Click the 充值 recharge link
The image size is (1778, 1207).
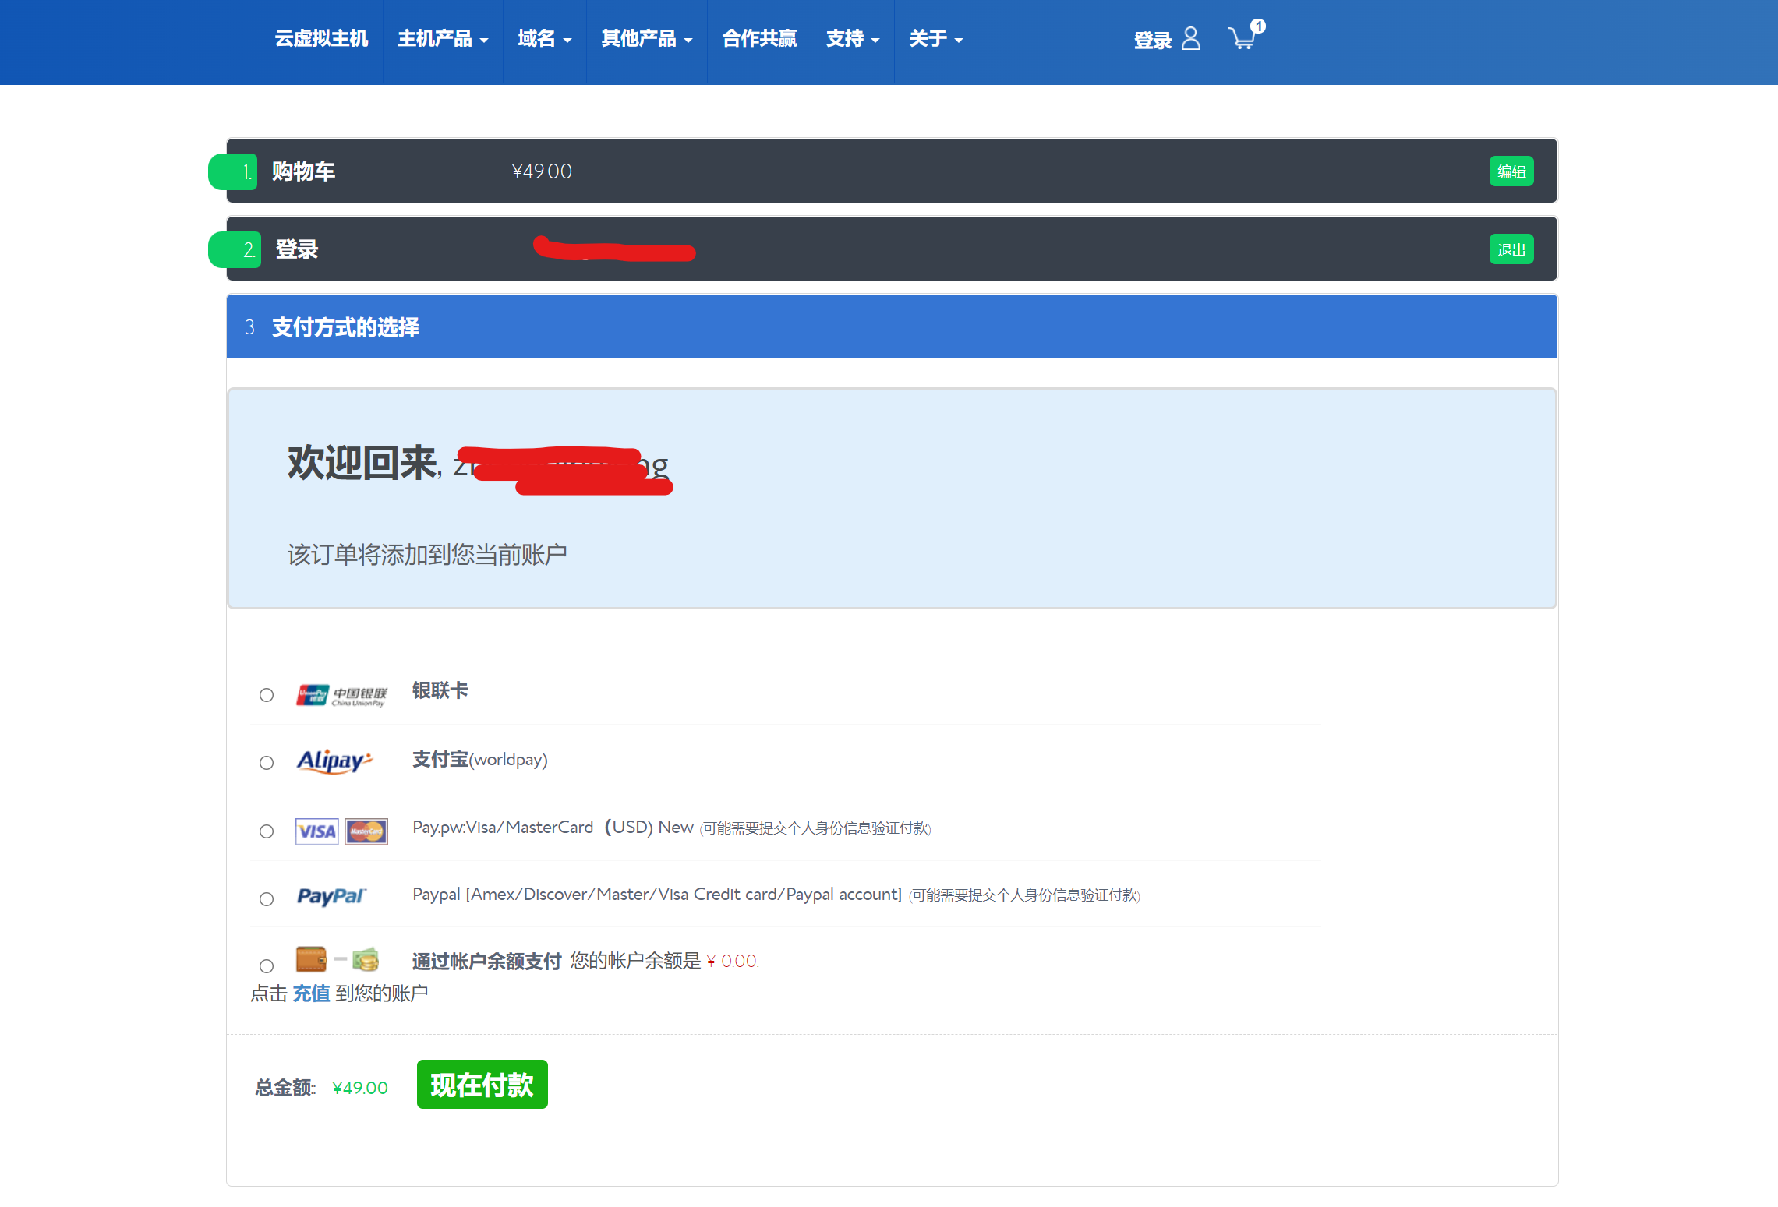pyautogui.click(x=311, y=993)
